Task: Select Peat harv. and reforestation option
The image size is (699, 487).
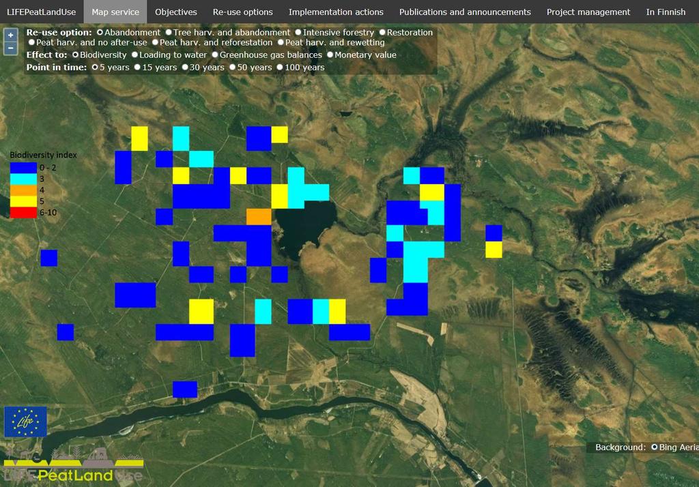Action: pos(155,42)
